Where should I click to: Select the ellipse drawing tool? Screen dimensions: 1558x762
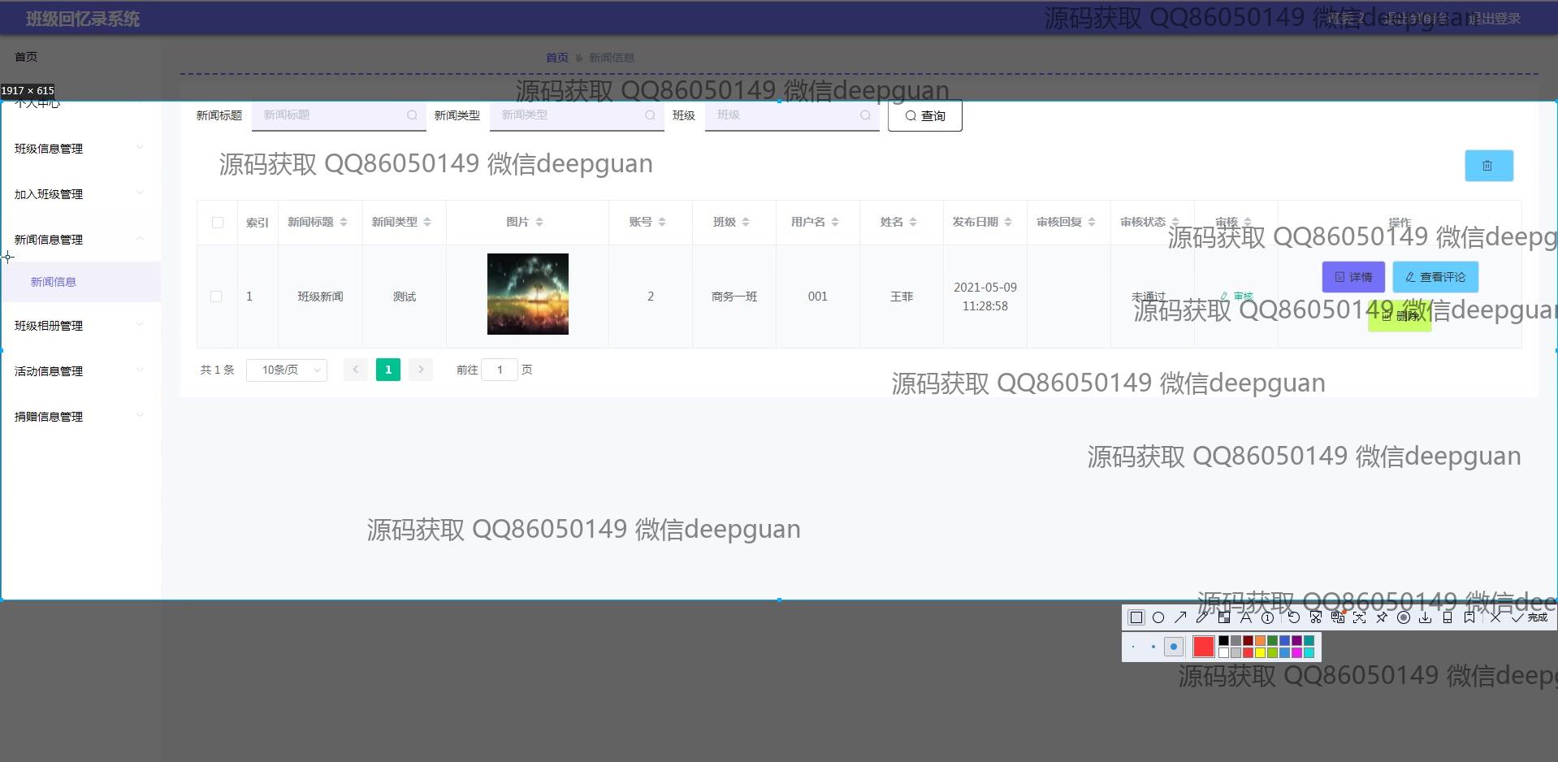click(x=1158, y=617)
